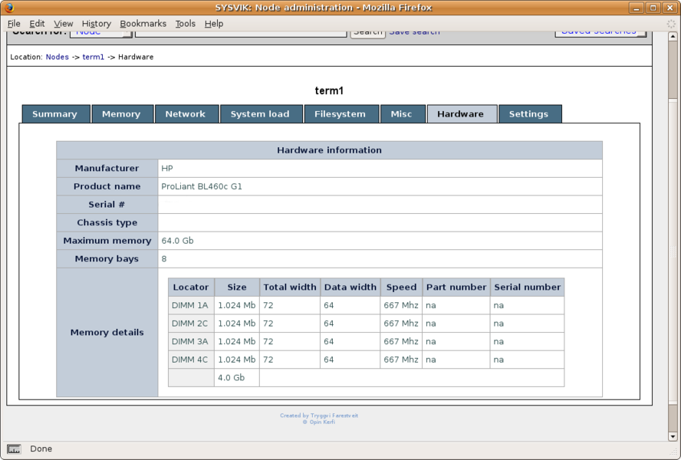Open the File menu

pyautogui.click(x=14, y=24)
